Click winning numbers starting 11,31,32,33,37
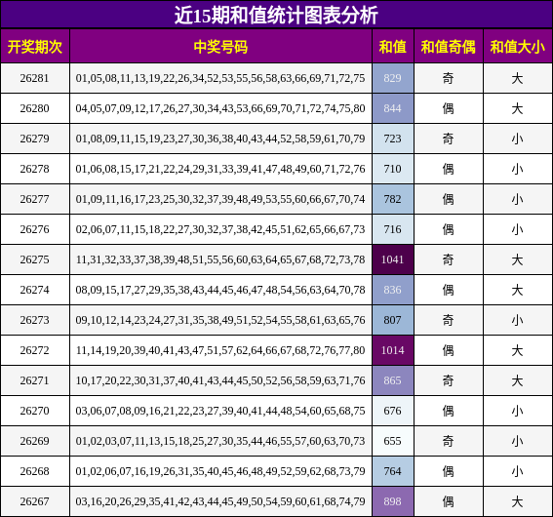Image resolution: width=553 pixels, height=517 pixels. [220, 259]
